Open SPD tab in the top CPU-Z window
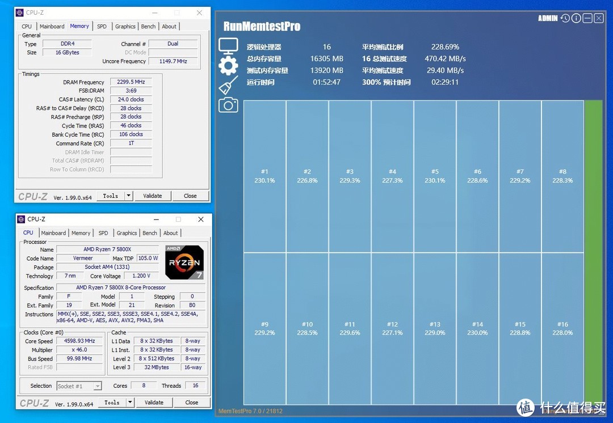613x423 pixels. click(x=102, y=26)
